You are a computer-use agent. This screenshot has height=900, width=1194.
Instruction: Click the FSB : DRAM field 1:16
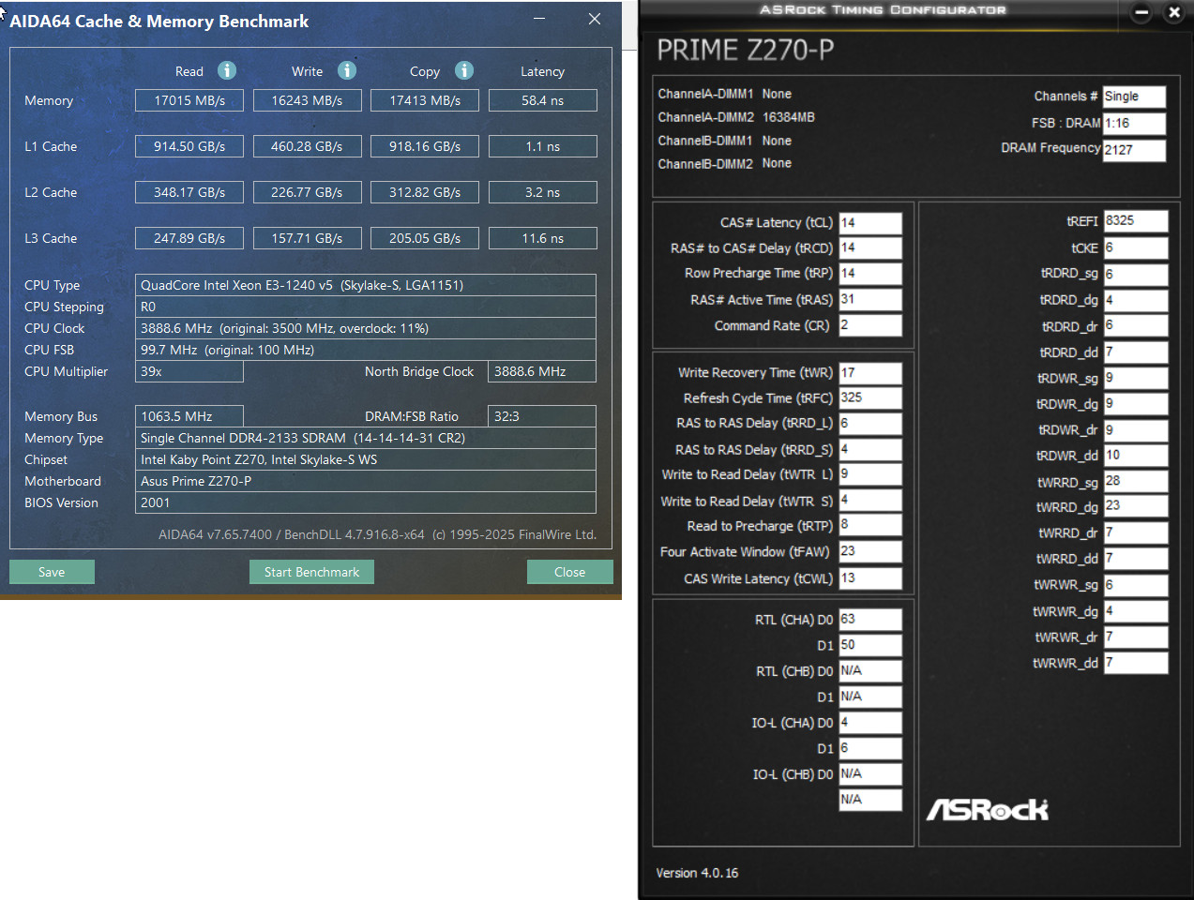(x=1134, y=124)
